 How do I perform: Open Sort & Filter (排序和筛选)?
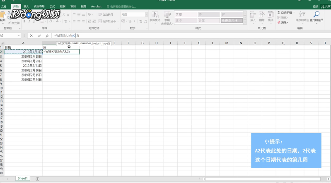(x=302, y=17)
